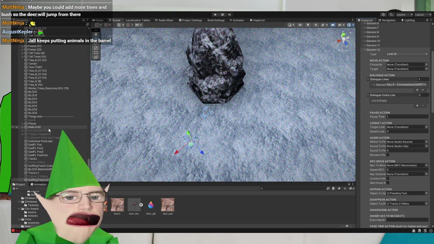434x244 pixels.
Task: Select the Hand view tool
Action: [x=96, y=34]
